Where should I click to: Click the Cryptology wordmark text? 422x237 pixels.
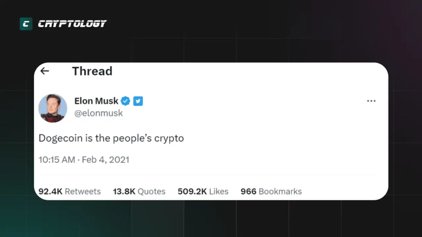tap(72, 24)
